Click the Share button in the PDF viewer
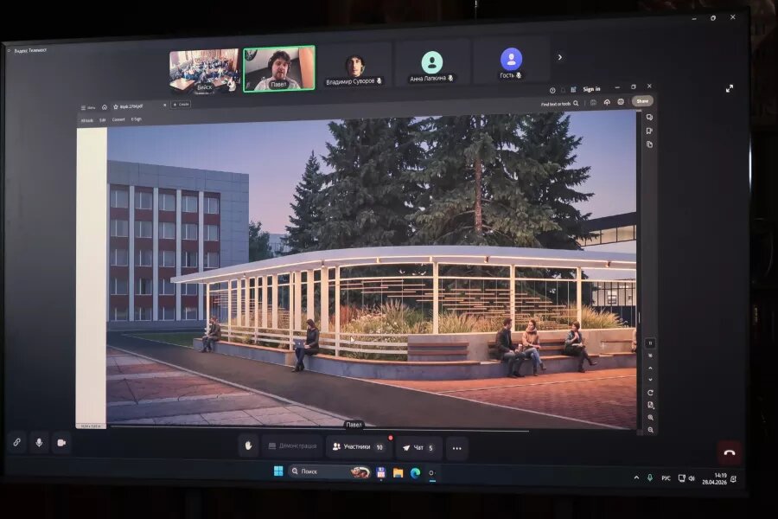 coord(642,101)
